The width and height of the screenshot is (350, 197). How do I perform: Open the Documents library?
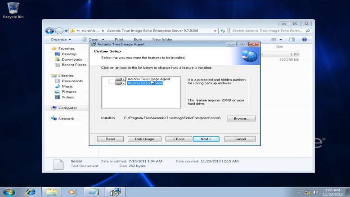[x=72, y=81]
